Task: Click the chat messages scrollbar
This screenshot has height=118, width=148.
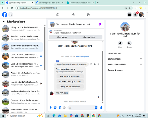Action: pos(103,76)
